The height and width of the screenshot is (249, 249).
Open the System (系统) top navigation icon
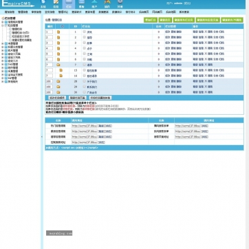tap(43, 4)
